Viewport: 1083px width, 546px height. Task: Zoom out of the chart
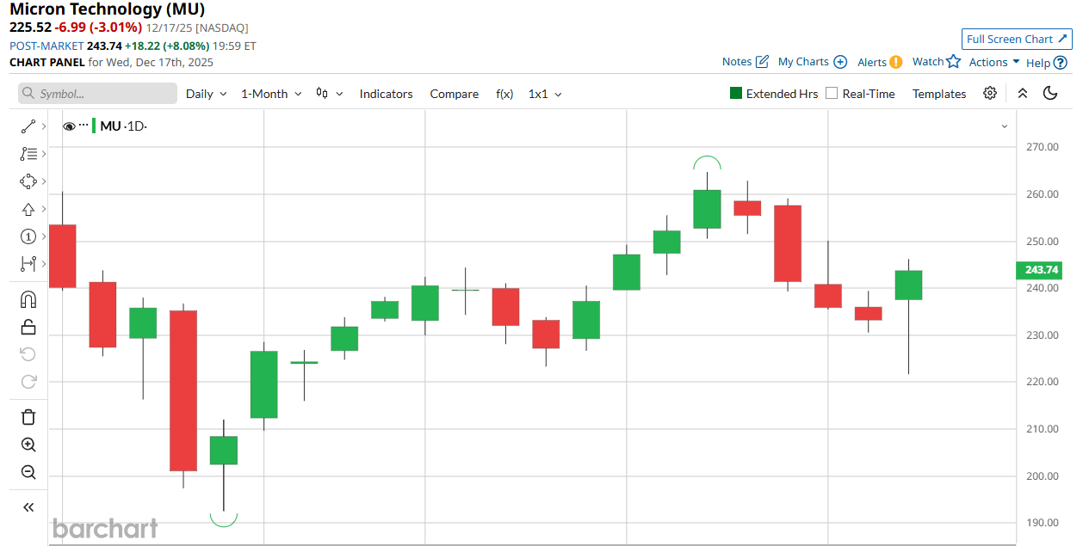tap(28, 472)
